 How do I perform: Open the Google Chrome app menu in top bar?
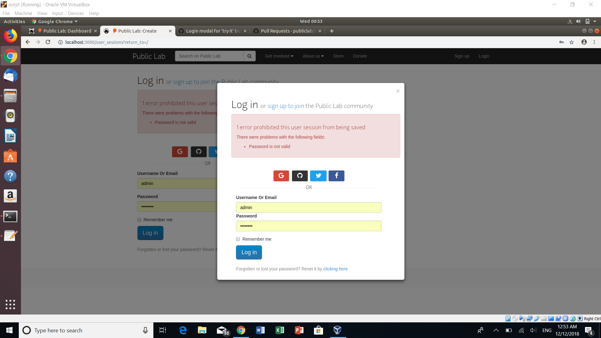(x=55, y=22)
